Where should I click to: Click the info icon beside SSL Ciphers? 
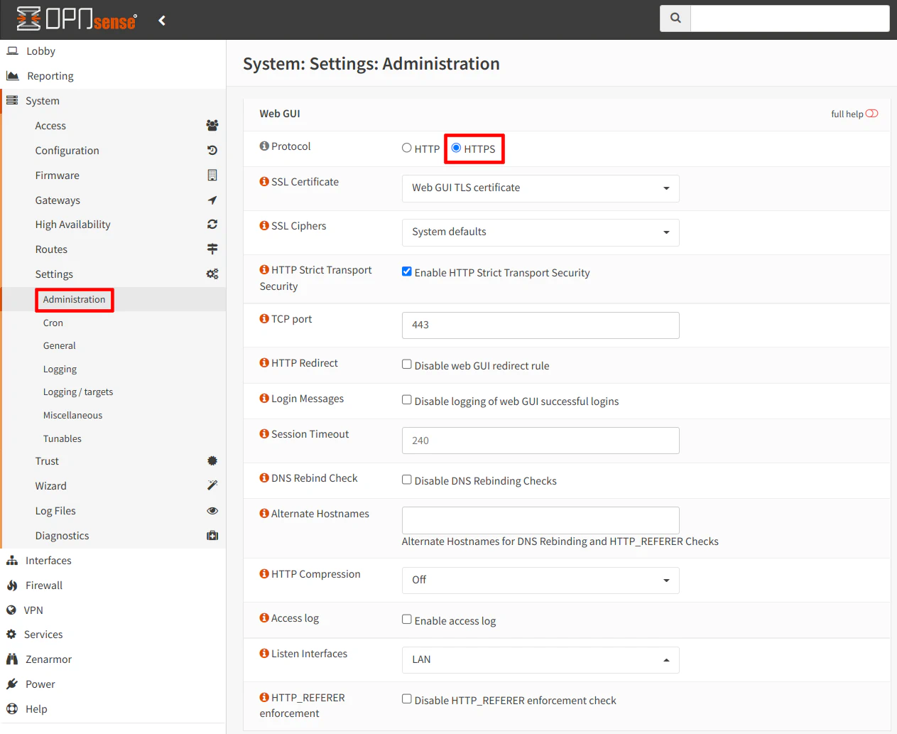coord(264,226)
